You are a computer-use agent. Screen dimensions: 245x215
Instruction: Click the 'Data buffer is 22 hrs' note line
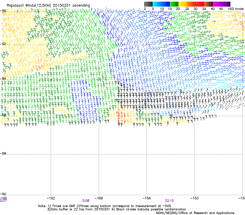pos(117,209)
